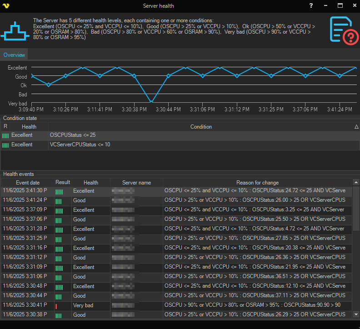Click the Result column header
Viewport: 360px width, 329px height.
[x=63, y=183]
